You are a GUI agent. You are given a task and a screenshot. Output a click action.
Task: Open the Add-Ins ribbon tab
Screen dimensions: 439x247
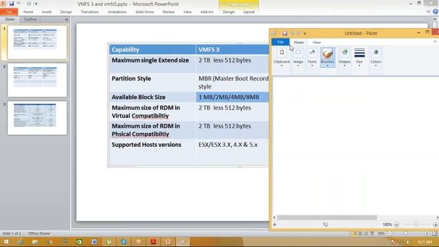coord(206,12)
